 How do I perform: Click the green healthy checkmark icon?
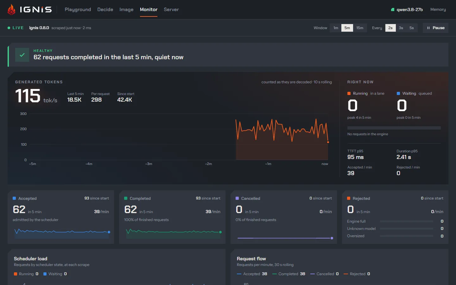coord(22,55)
